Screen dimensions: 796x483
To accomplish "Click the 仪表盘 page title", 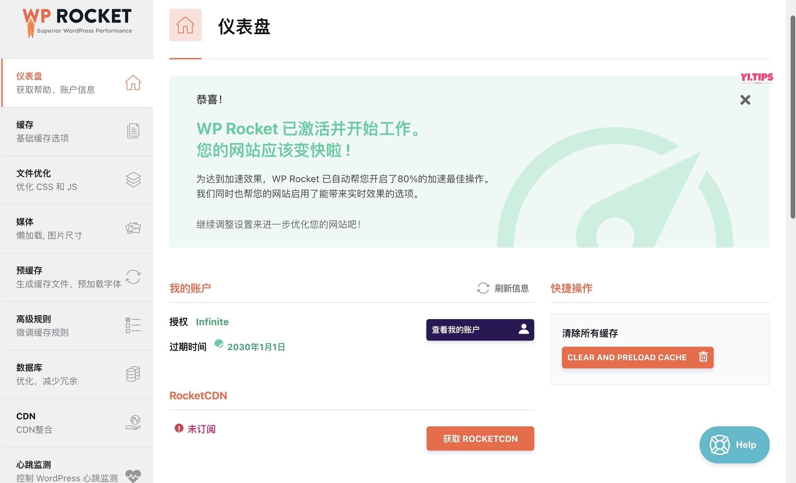I will pos(244,26).
